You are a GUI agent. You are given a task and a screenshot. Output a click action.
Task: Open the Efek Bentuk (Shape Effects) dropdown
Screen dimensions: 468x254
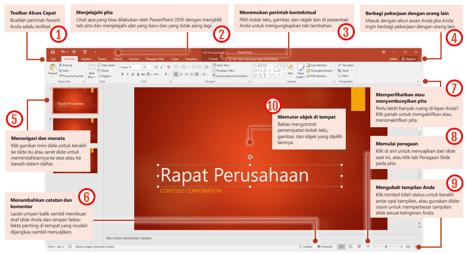317,76
